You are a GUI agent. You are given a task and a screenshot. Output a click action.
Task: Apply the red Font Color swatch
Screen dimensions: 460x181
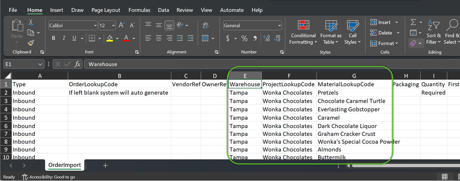coord(127,38)
